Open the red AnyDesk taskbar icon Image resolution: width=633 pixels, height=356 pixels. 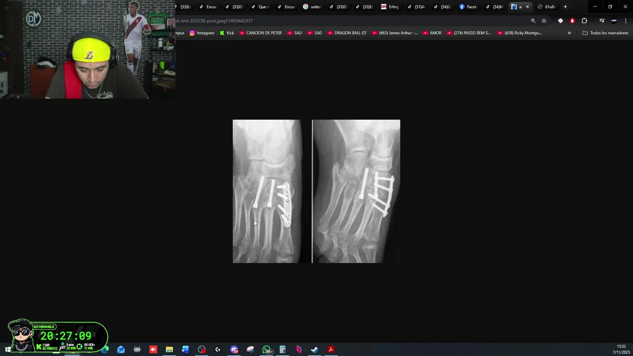tap(153, 350)
